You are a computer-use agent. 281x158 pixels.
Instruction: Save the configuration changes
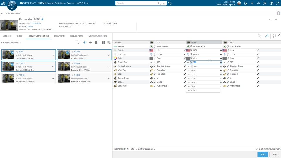coord(263,154)
